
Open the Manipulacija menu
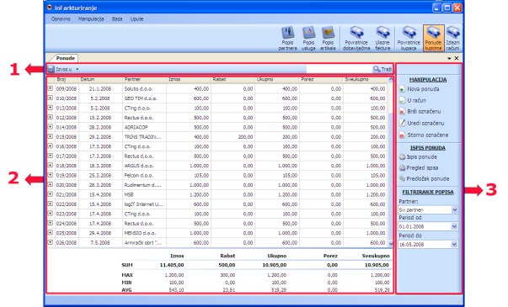91,19
